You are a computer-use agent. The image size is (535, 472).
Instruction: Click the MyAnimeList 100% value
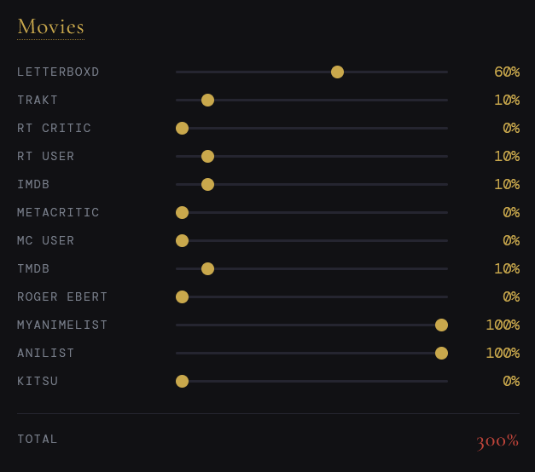pyautogui.click(x=503, y=325)
